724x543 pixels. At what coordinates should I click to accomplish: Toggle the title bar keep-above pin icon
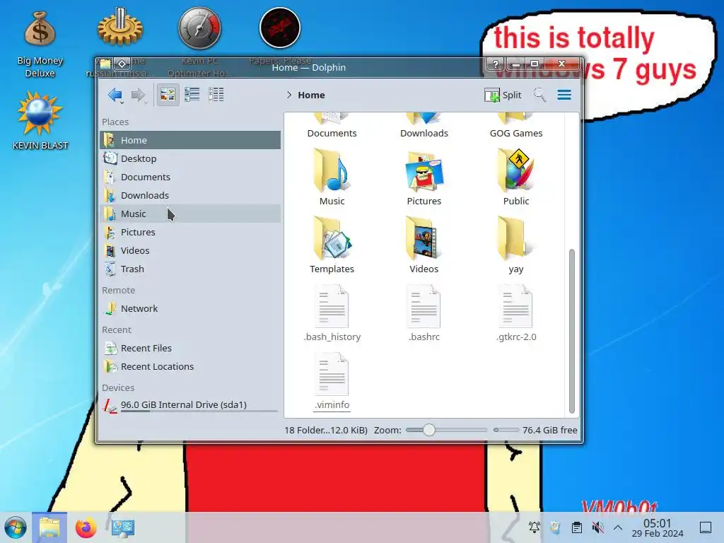[x=122, y=64]
